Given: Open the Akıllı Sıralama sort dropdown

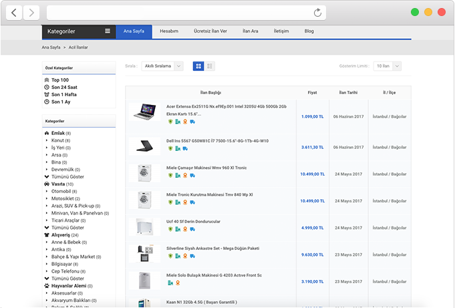Looking at the screenshot, I should pyautogui.click(x=162, y=66).
